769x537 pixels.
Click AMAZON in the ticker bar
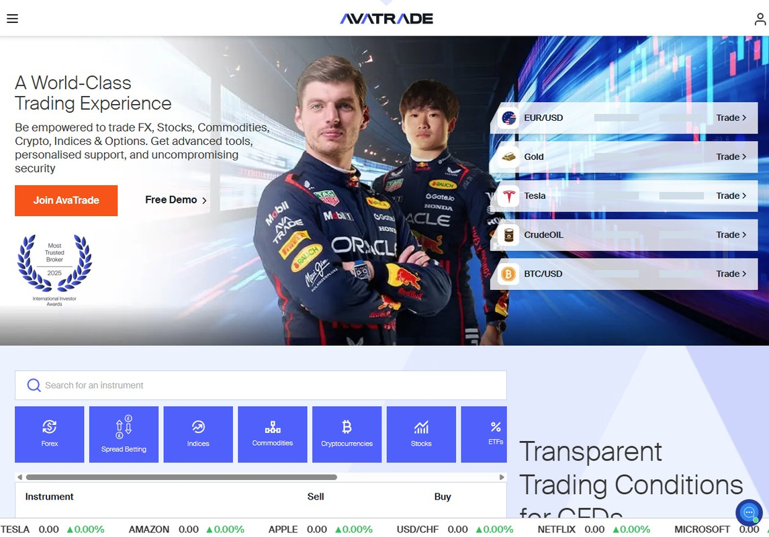coord(149,530)
